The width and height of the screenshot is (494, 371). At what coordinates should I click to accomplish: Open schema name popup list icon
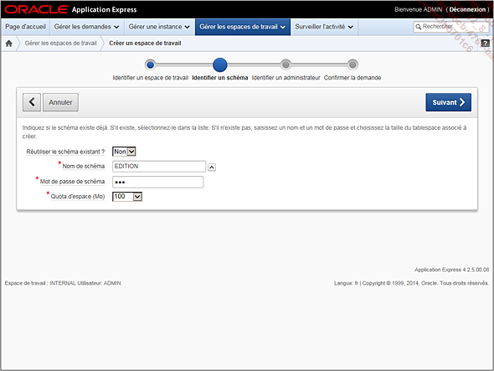[x=212, y=167]
